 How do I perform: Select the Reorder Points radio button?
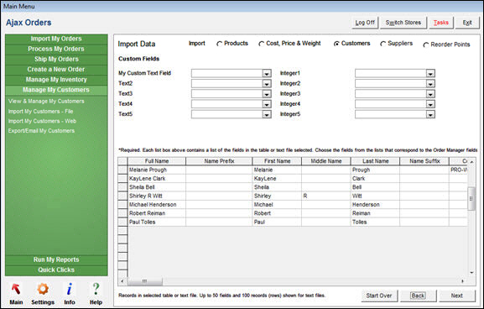[426, 45]
